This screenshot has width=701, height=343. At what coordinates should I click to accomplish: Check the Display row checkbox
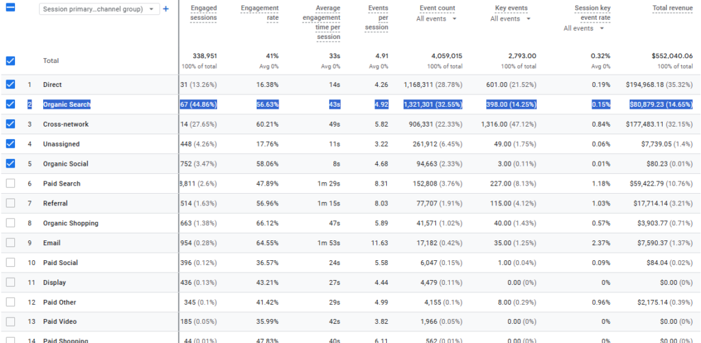point(10,282)
